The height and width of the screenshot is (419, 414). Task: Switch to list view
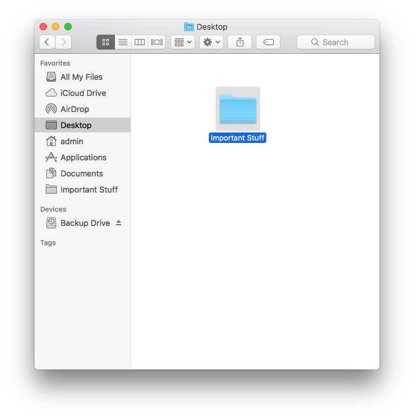coord(123,42)
